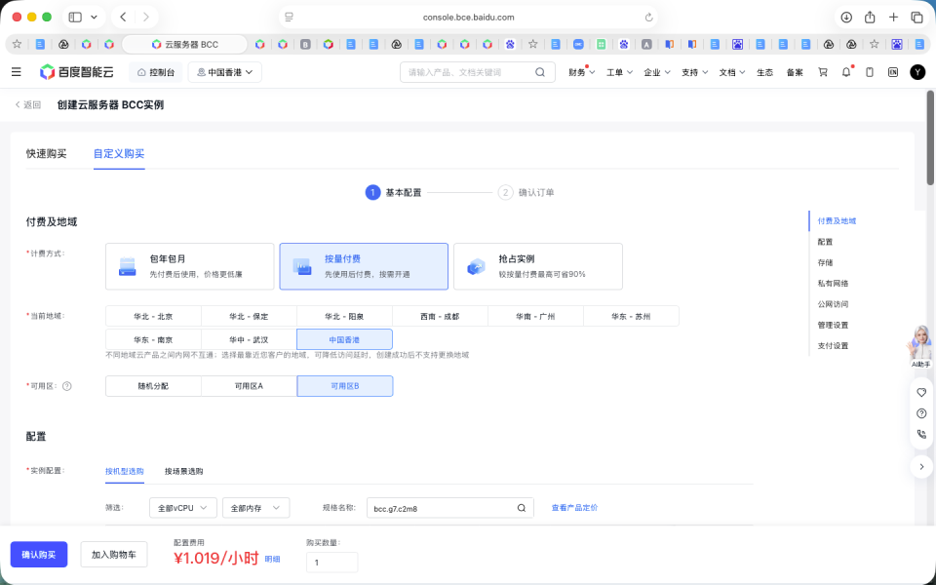Reload the page in Safari
This screenshot has width=936, height=585.
649,18
